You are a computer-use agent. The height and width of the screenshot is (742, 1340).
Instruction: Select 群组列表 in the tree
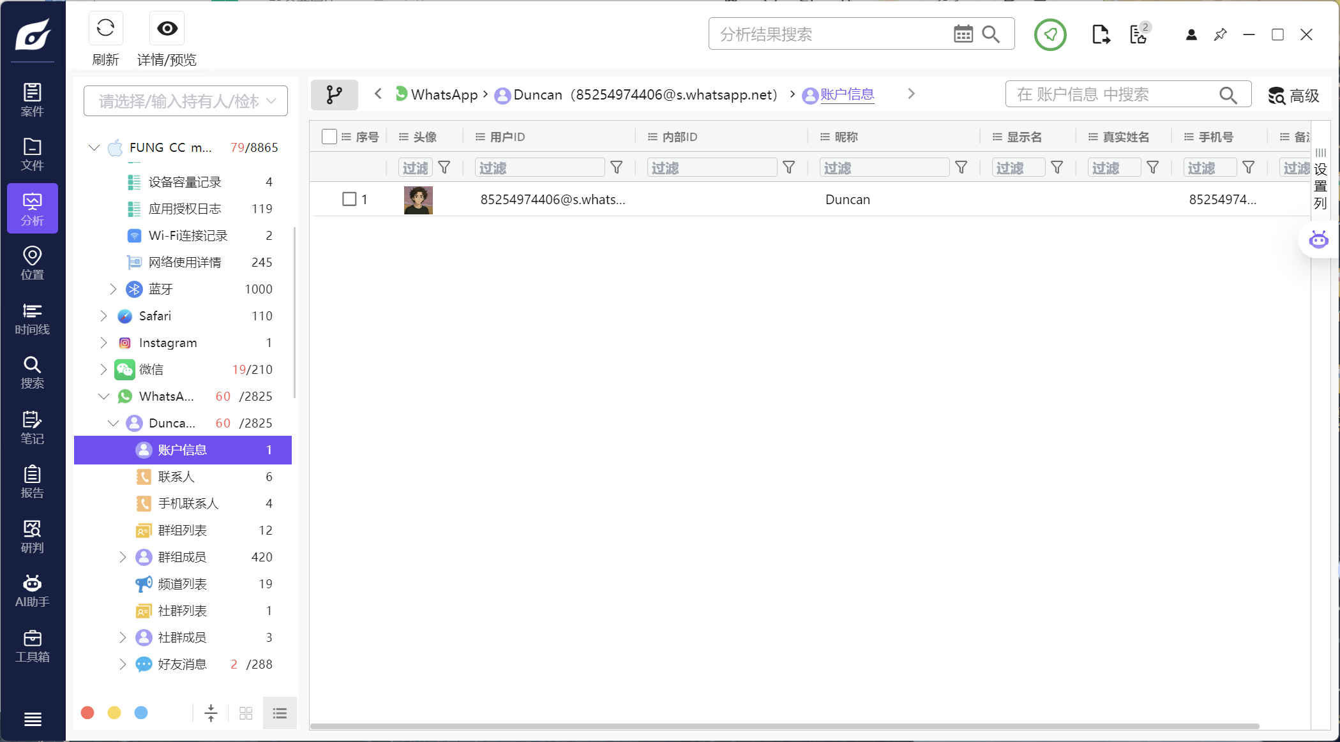[x=183, y=530]
